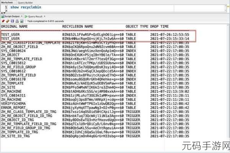Click the buffer icon right of the printer icon

click(x=22, y=21)
